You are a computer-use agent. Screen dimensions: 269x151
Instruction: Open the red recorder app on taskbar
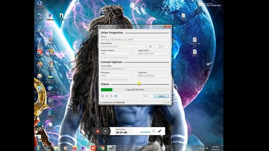click(x=93, y=148)
